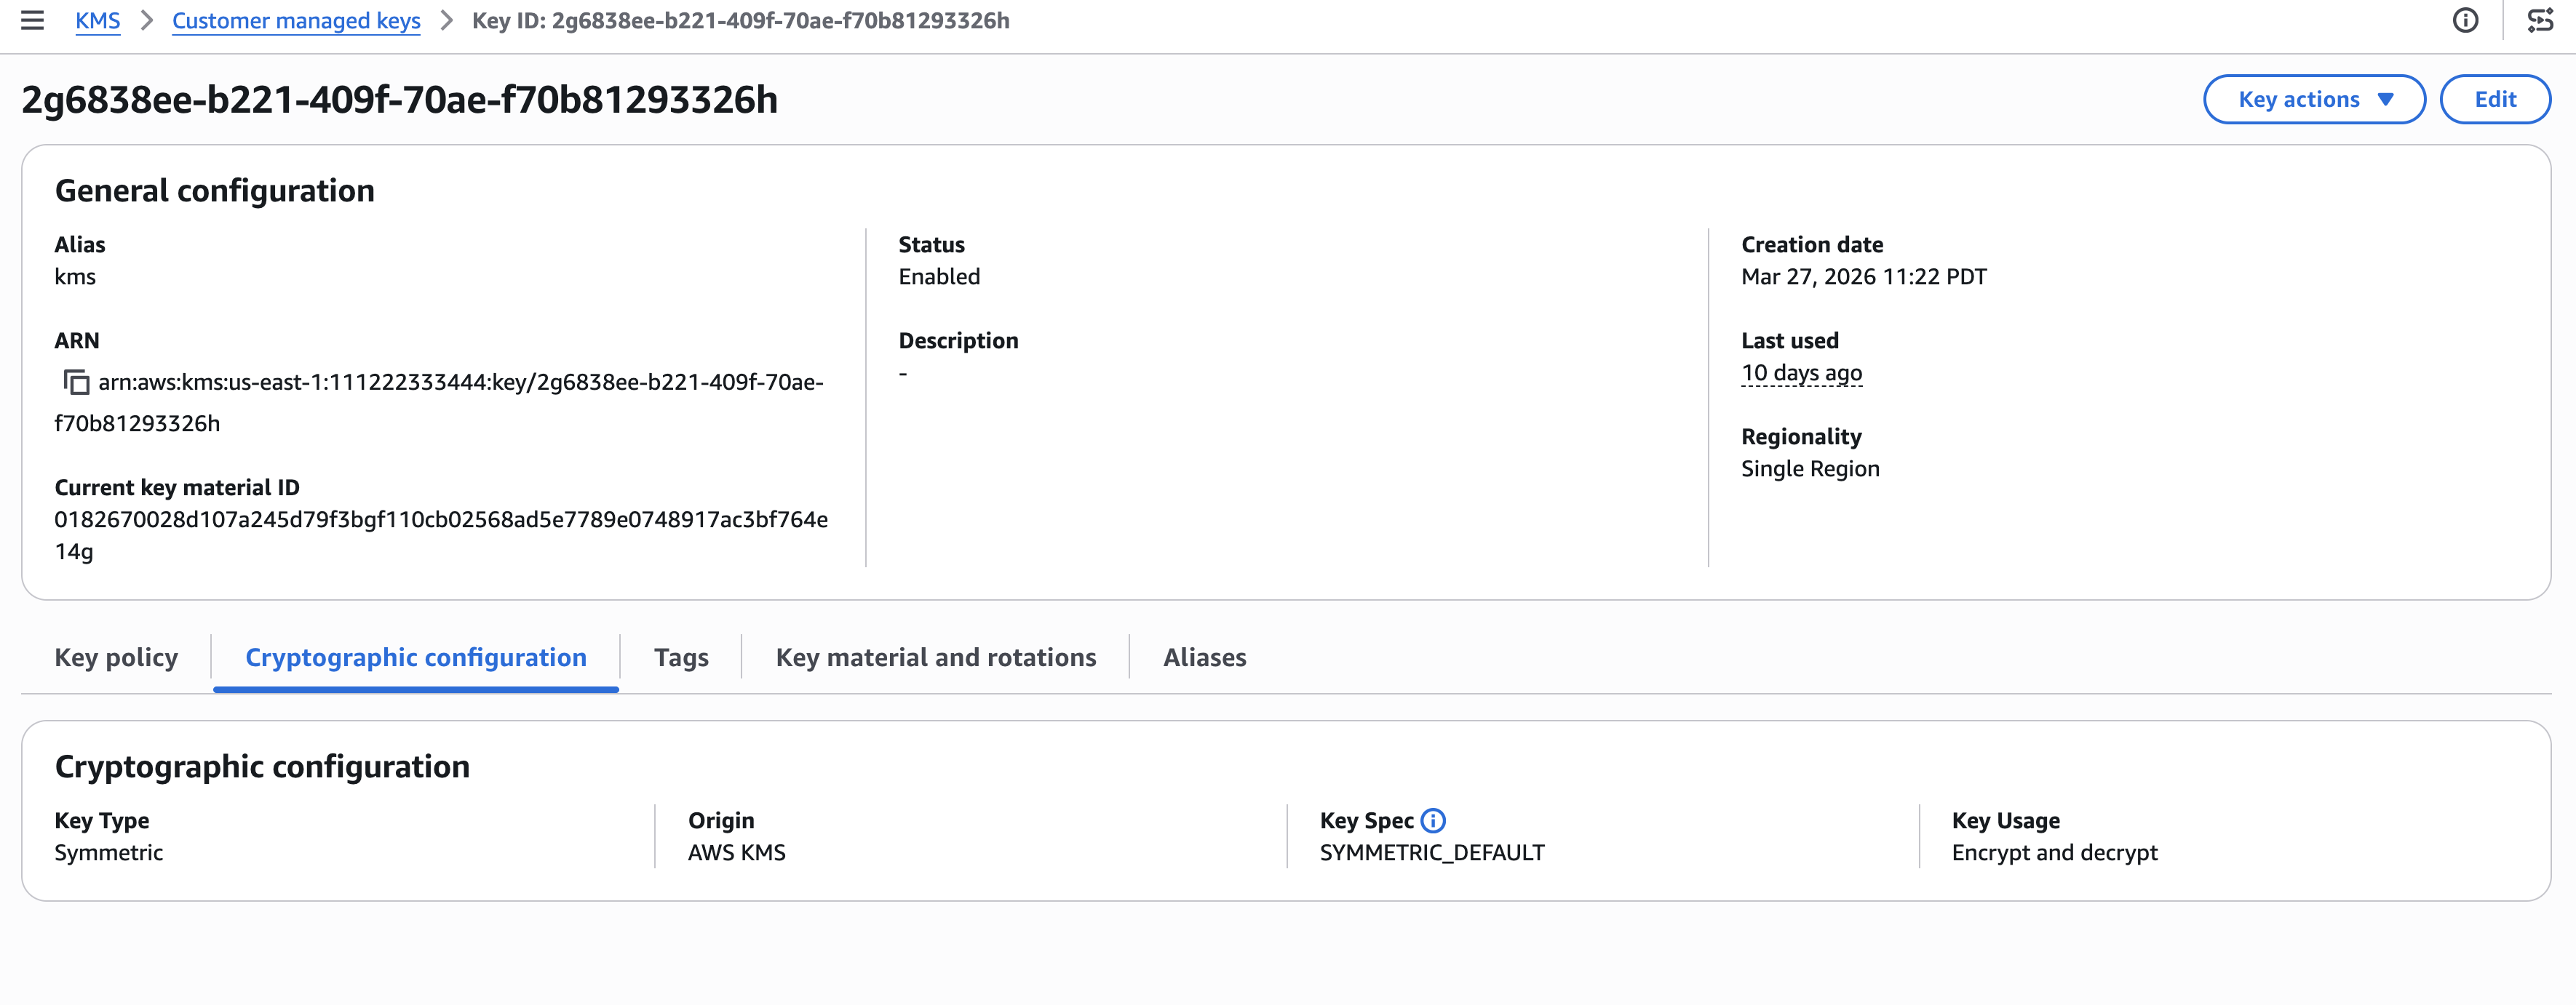Click the SYMMETRIC_DEFAULT key spec value
The image size is (2576, 1005).
(x=1431, y=852)
